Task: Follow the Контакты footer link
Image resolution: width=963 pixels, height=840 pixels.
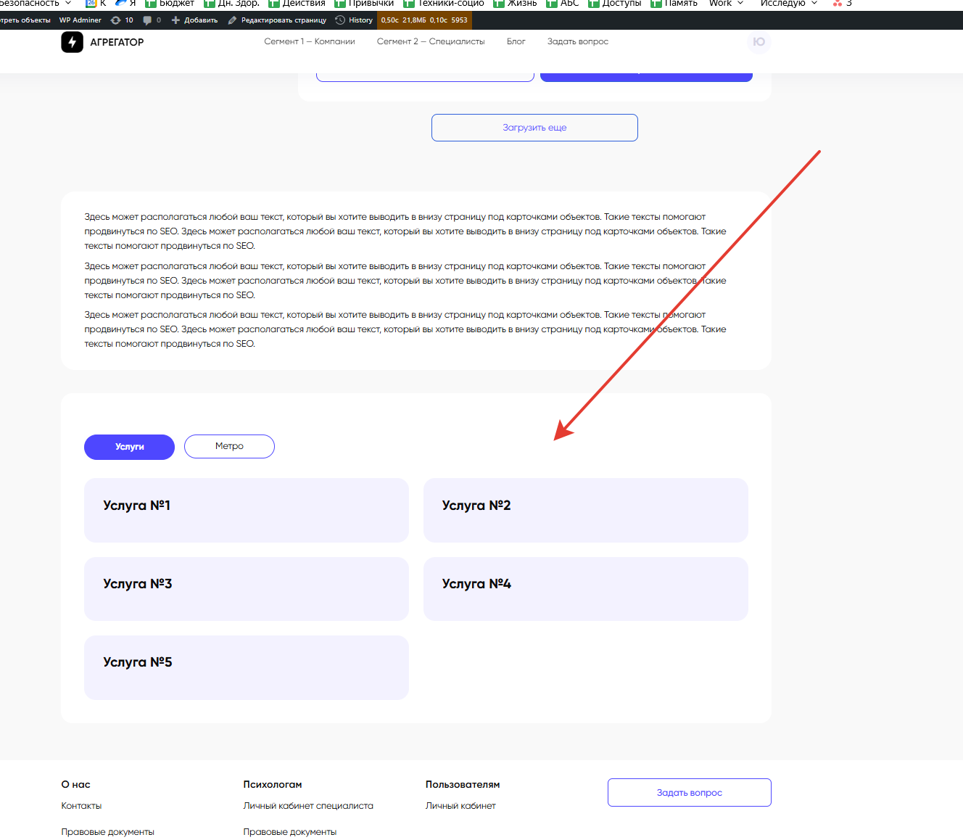Action: click(x=81, y=806)
